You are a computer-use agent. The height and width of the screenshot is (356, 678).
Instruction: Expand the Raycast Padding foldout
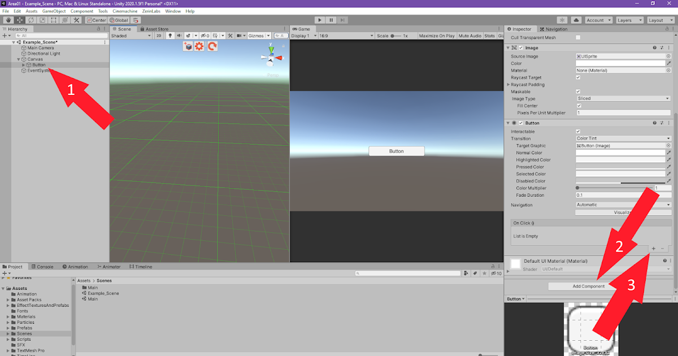(508, 84)
